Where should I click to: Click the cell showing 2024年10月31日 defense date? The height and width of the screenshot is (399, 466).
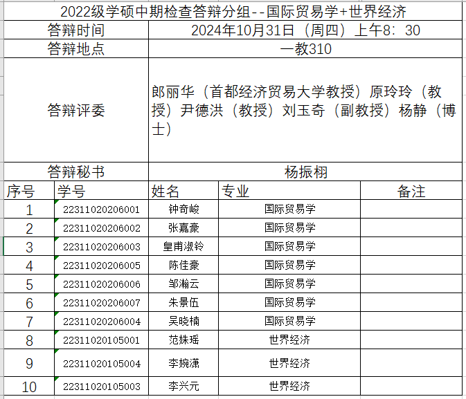pyautogui.click(x=305, y=30)
